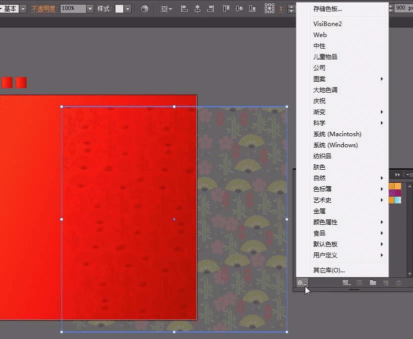Select 庆祝 from the swatch library list
The height and width of the screenshot is (339, 413).
click(x=319, y=101)
